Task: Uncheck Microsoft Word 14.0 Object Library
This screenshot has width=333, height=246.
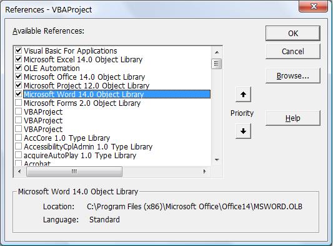Action: 19,94
